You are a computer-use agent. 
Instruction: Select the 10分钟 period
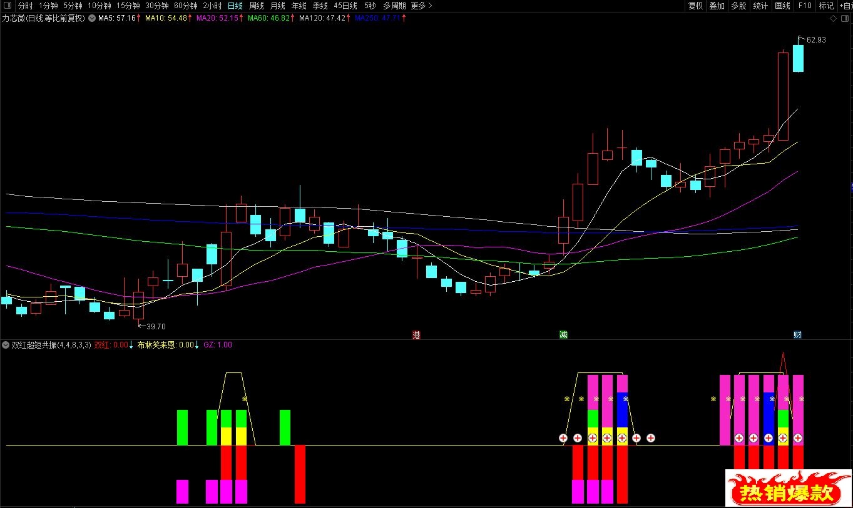tap(100, 6)
